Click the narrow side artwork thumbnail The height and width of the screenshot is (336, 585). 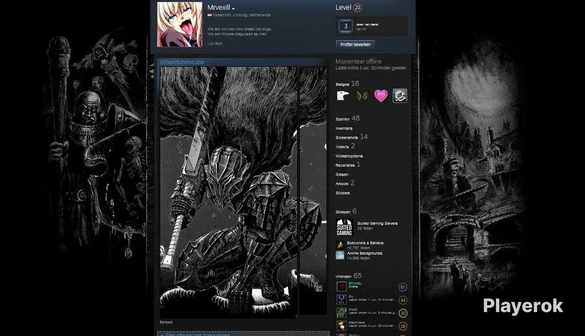pyautogui.click(x=313, y=190)
